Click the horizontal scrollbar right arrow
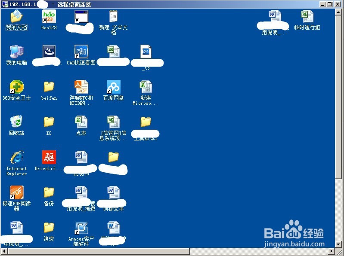 [332, 251]
